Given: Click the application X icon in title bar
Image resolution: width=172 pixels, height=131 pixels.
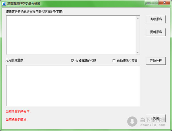Looking at the screenshot, I should tap(4, 4).
